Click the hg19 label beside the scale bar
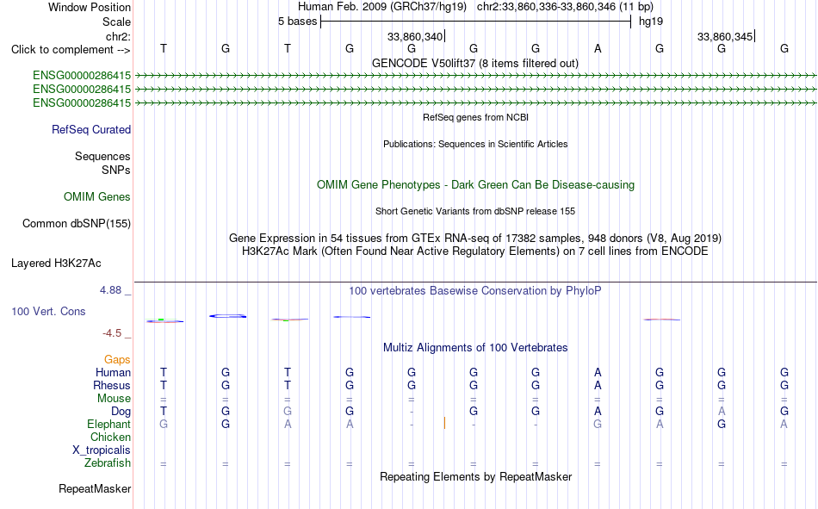818x509 pixels. click(651, 22)
